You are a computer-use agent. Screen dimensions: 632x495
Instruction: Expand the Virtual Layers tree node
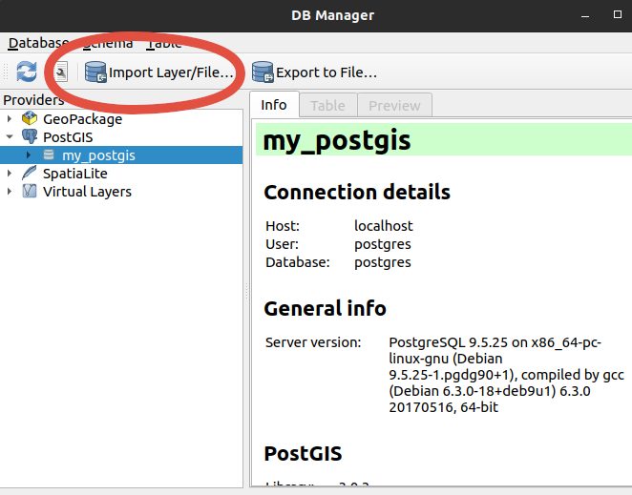pyautogui.click(x=10, y=192)
